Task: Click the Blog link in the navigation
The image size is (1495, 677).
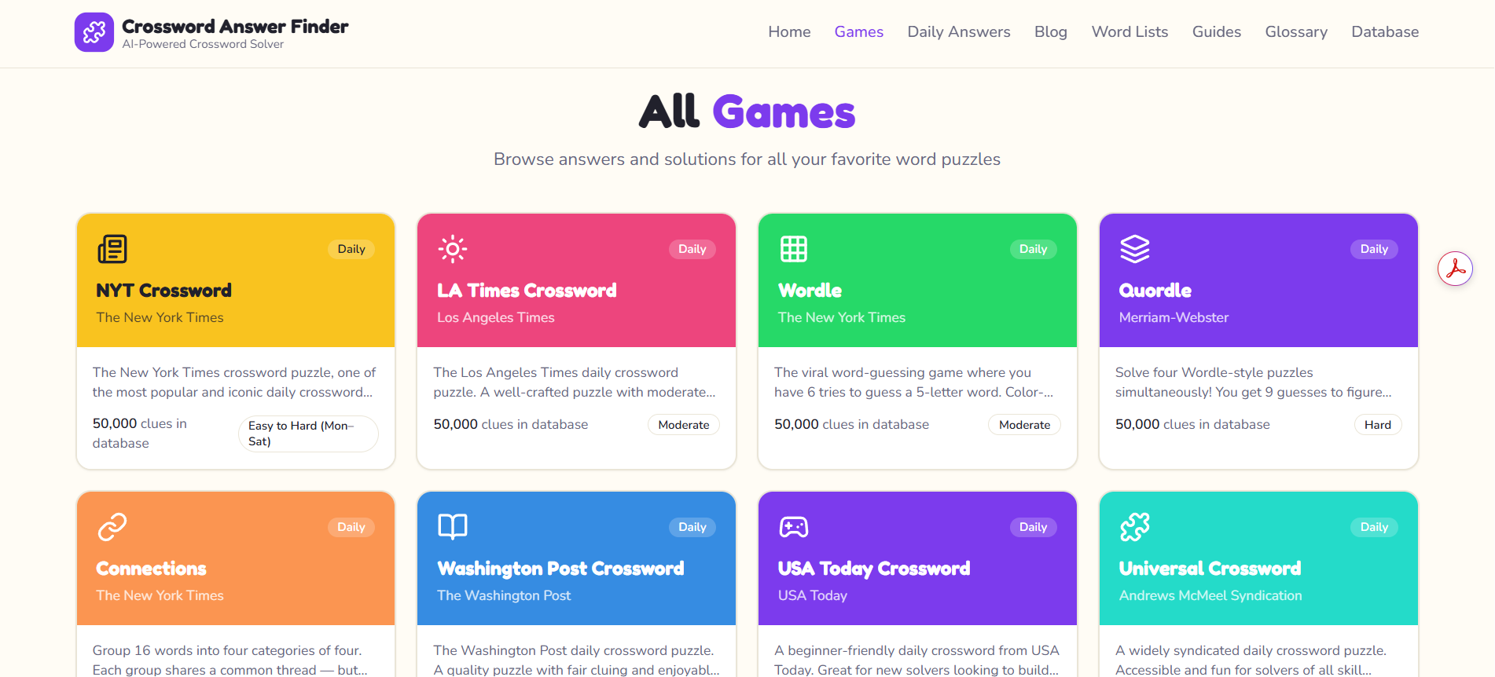Action: point(1051,31)
